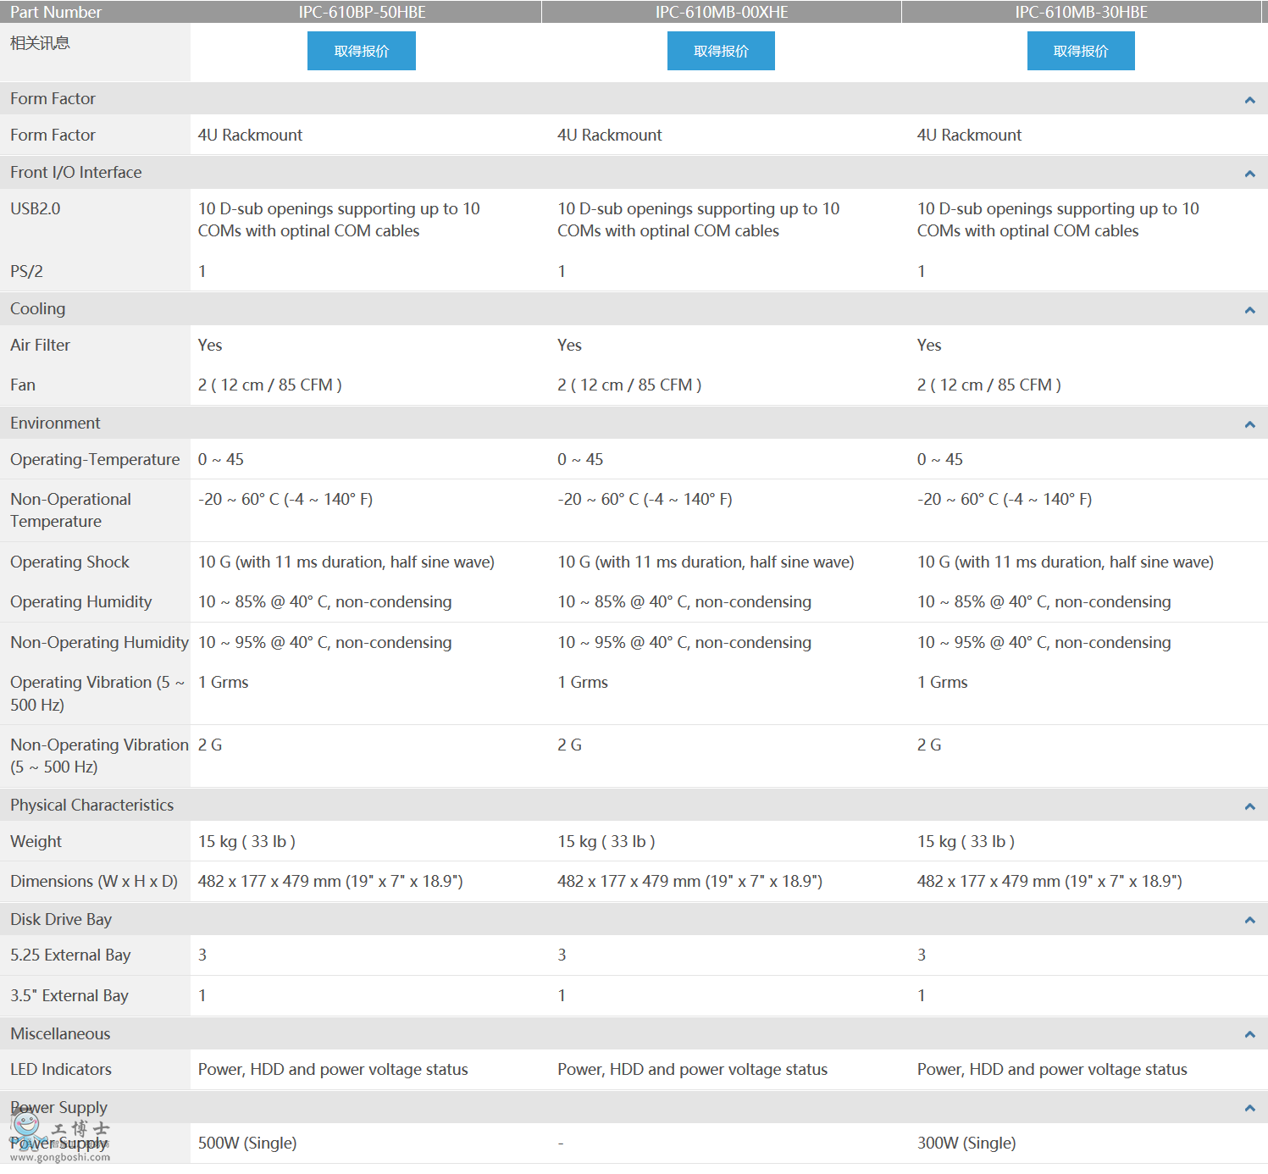Click the Dimensions (W x H x D) row label
The image size is (1268, 1174).
coord(94,881)
